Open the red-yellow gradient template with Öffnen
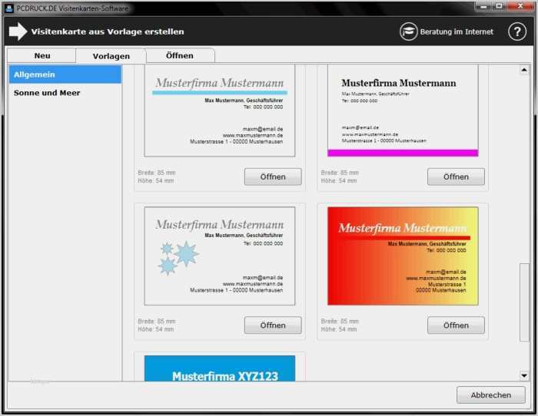 tap(456, 325)
